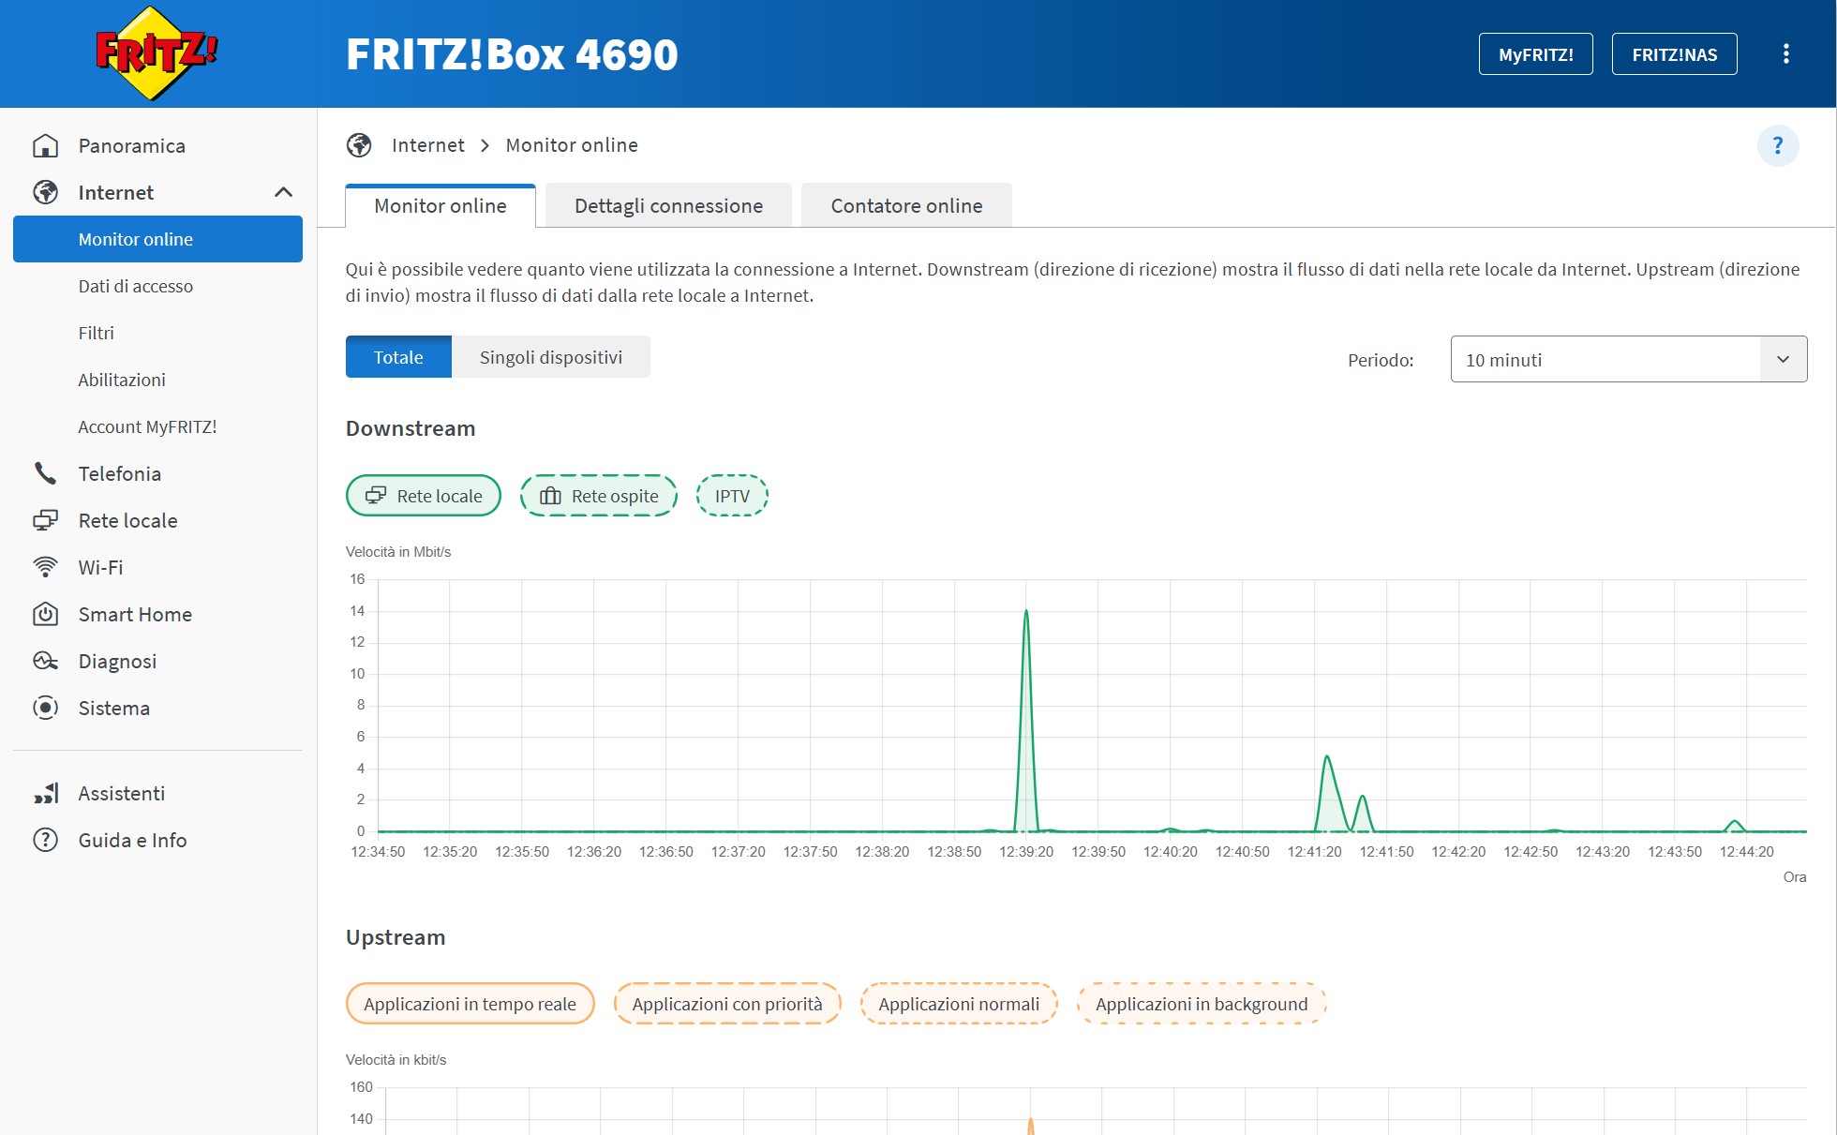This screenshot has width=1837, height=1135.
Task: Switch to Monitor online tab
Action: 441,205
